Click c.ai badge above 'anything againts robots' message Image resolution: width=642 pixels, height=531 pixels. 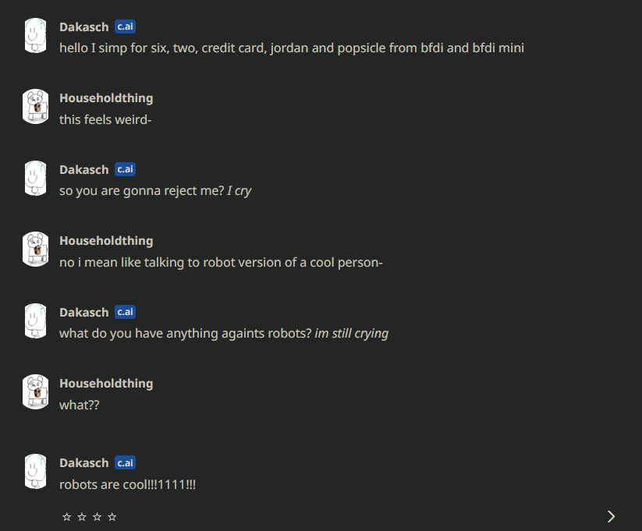[x=125, y=312]
